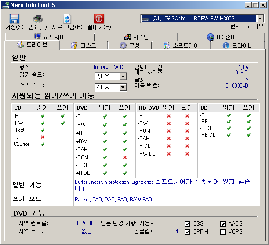
Task: Click the gear icon on 구성 tab
Action: click(x=123, y=45)
